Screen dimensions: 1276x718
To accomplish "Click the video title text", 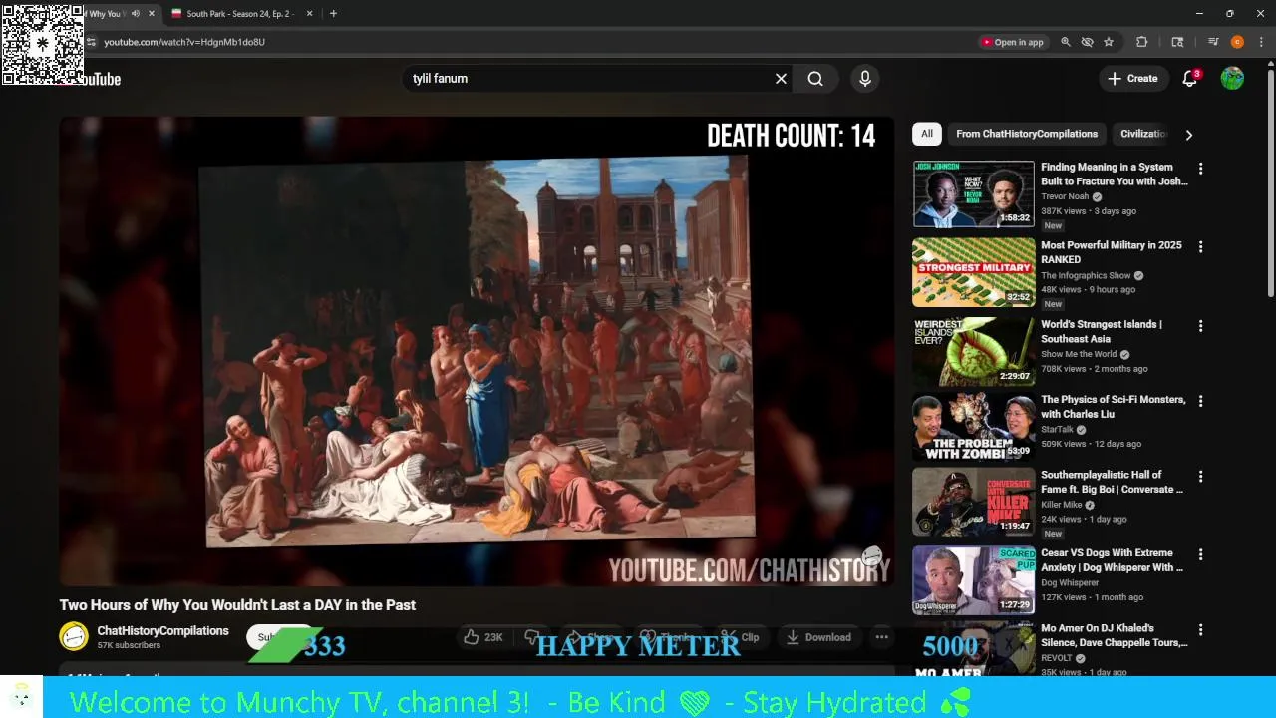I will tap(237, 605).
